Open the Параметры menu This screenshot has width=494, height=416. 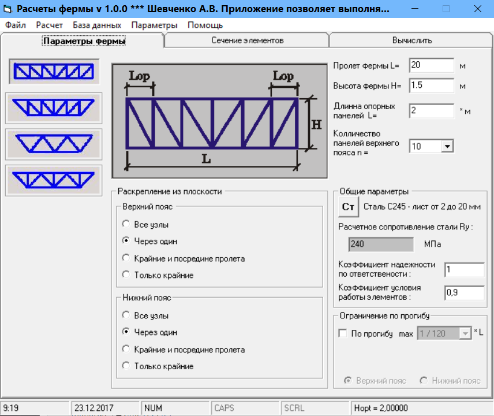154,25
